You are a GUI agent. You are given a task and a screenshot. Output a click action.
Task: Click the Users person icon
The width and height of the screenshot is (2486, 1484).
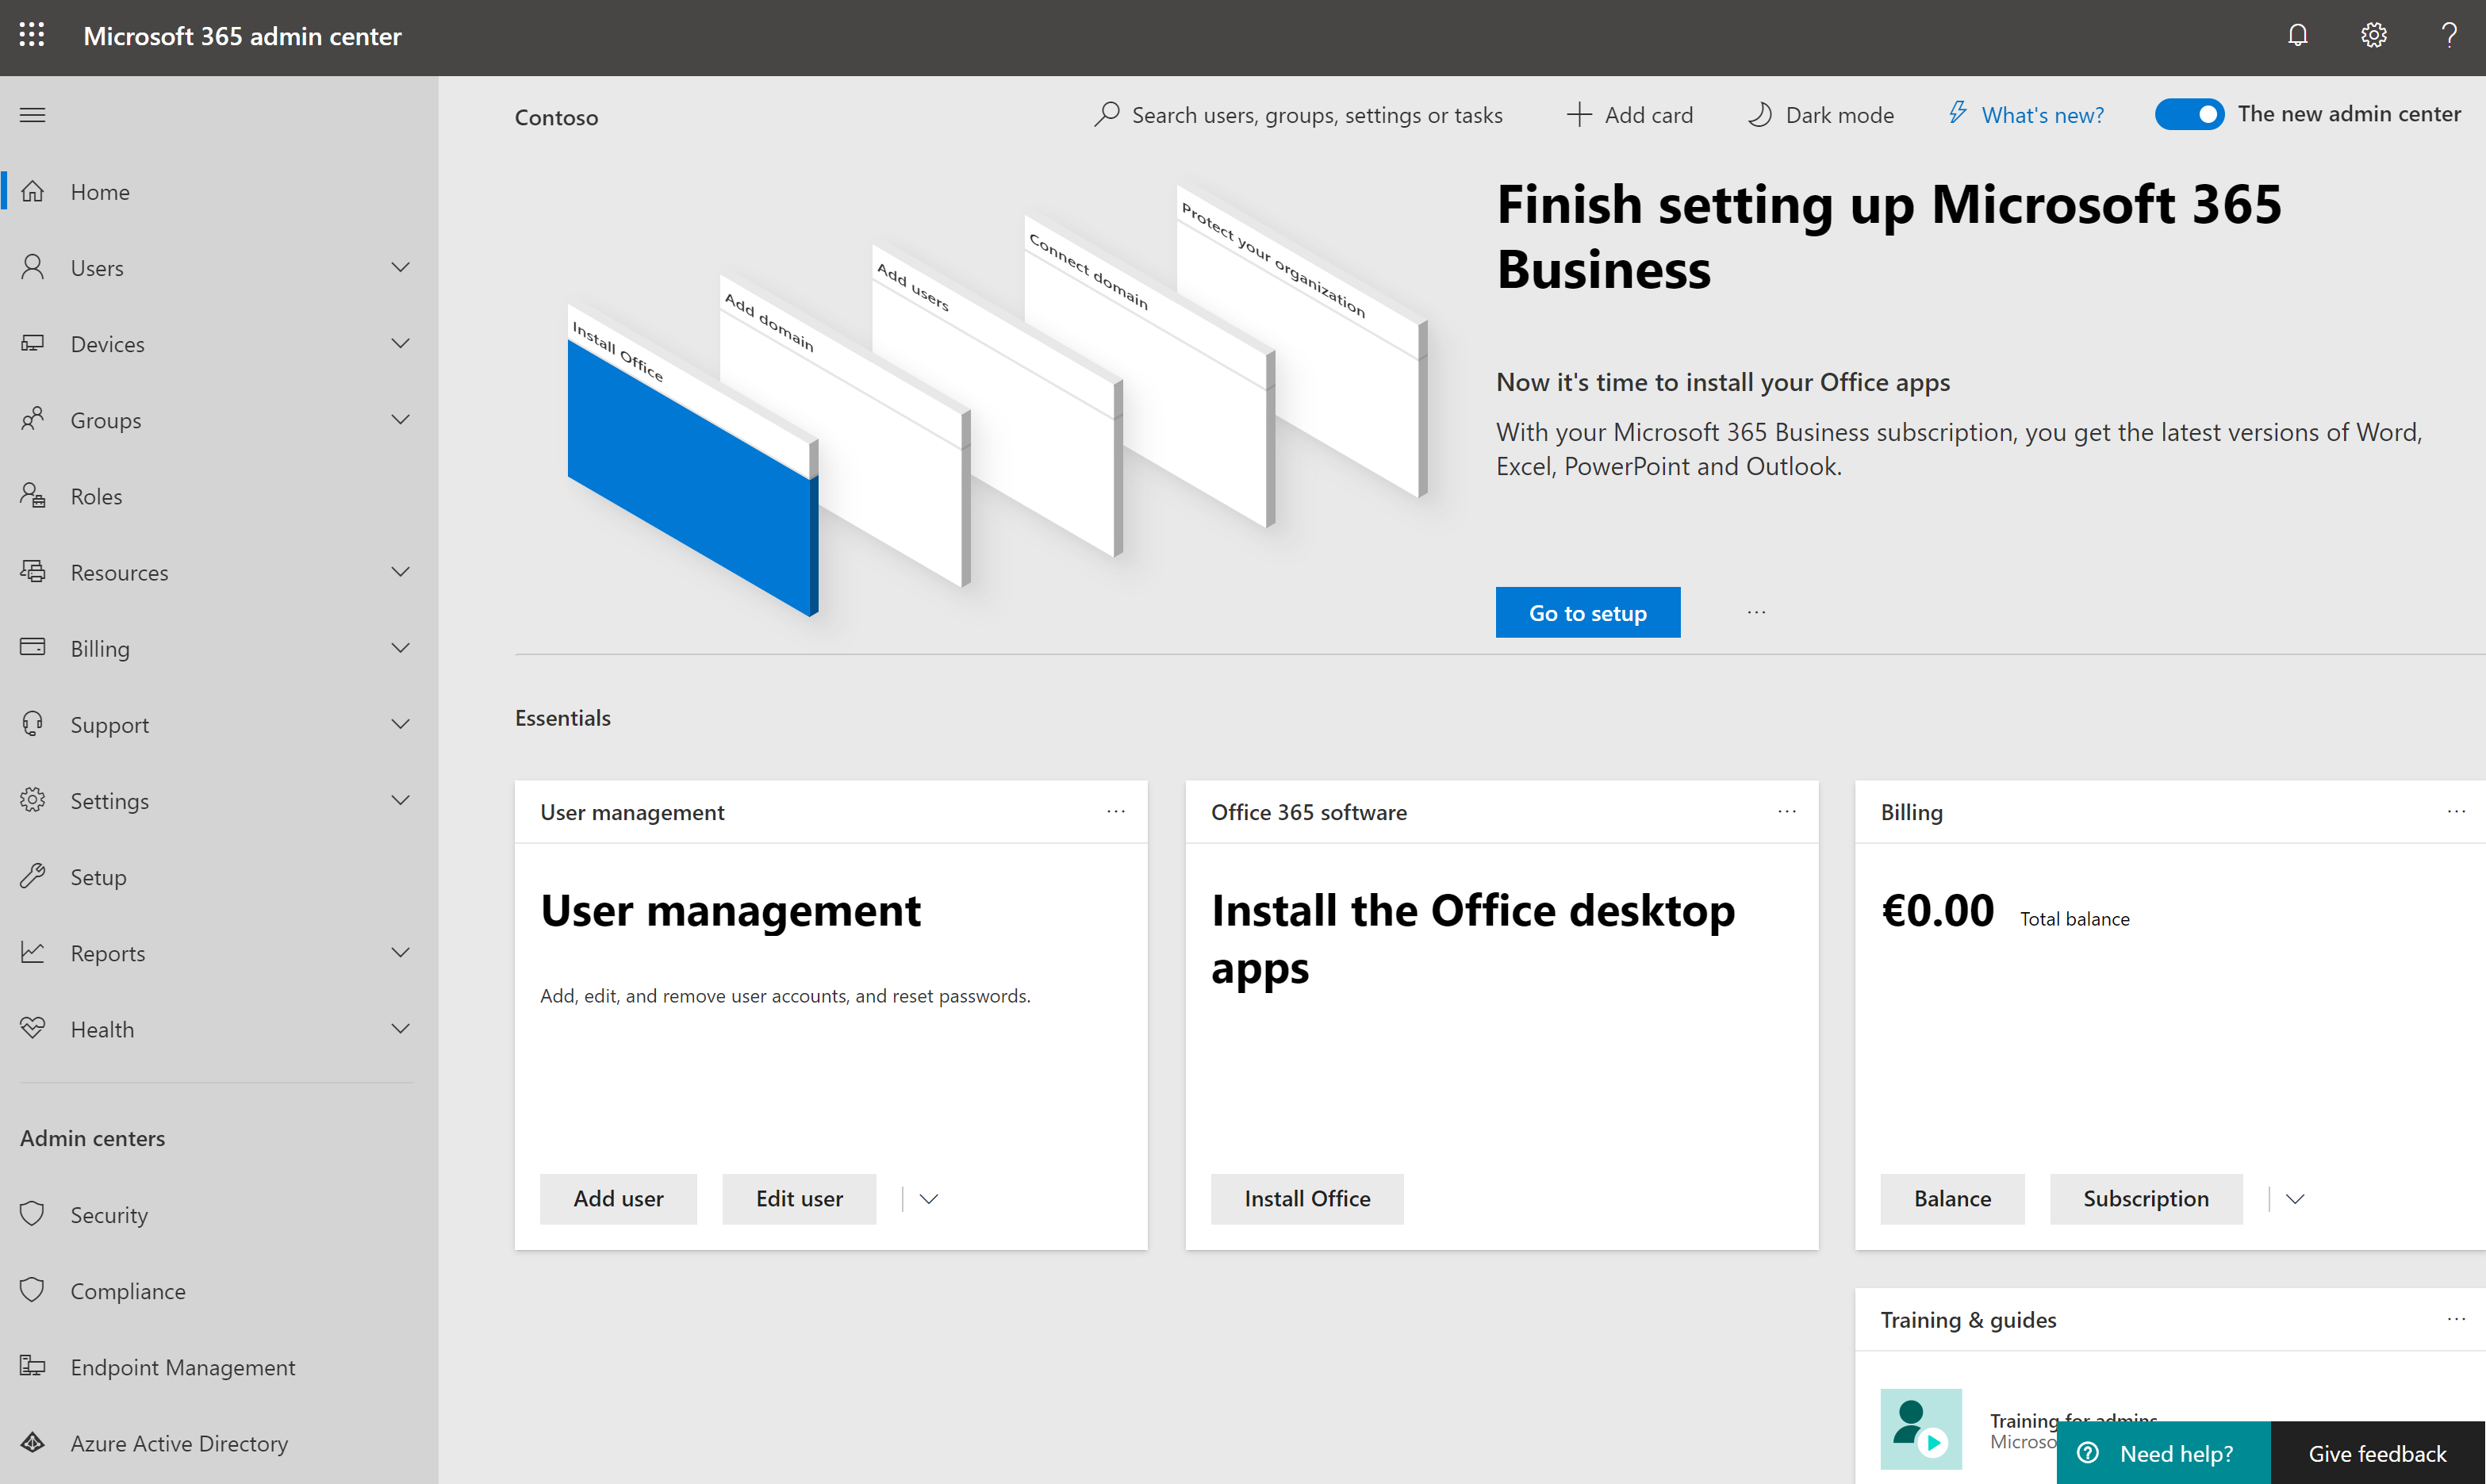click(x=32, y=266)
